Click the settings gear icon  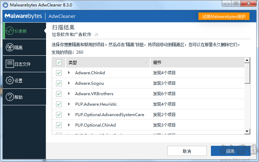click(10, 81)
